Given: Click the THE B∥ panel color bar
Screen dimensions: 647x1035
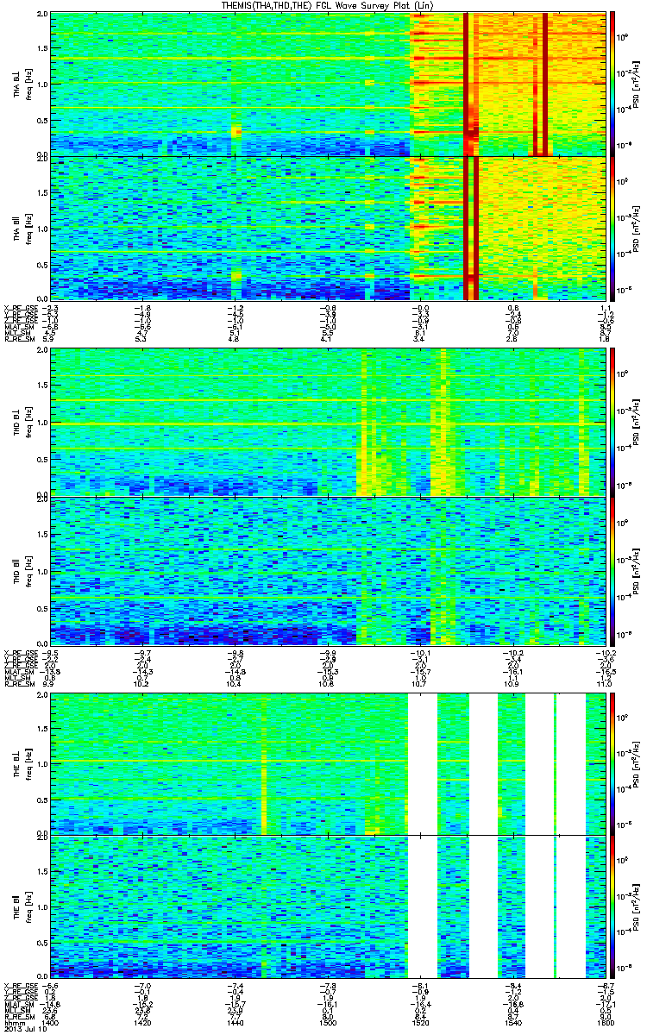Looking at the screenshot, I should click(x=612, y=906).
